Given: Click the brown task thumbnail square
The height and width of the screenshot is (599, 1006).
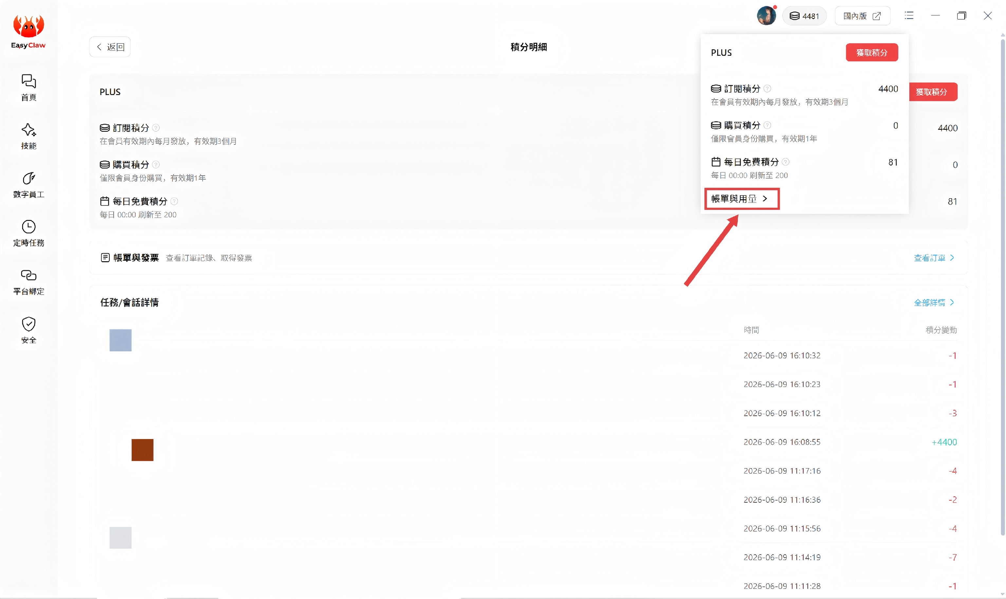Looking at the screenshot, I should (x=142, y=450).
